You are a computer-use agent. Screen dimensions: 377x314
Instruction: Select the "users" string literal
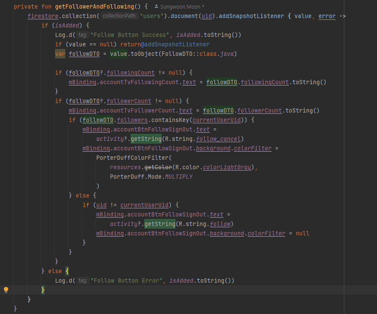click(152, 16)
